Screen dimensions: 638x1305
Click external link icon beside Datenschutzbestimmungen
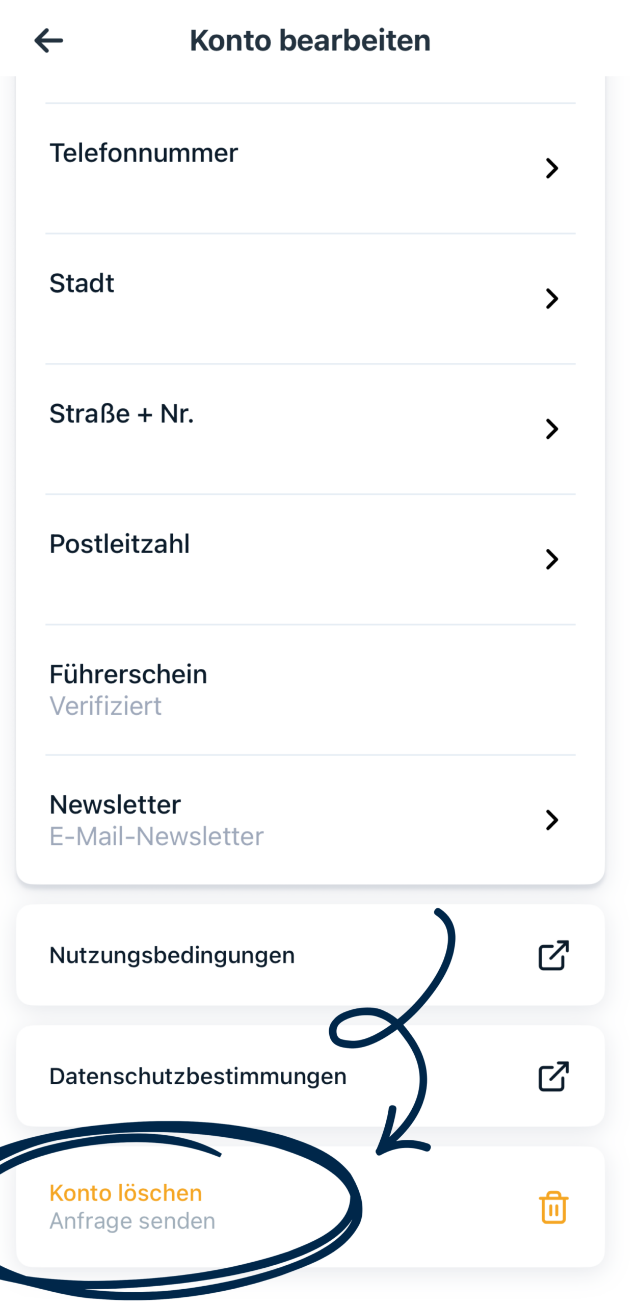[x=553, y=1076]
